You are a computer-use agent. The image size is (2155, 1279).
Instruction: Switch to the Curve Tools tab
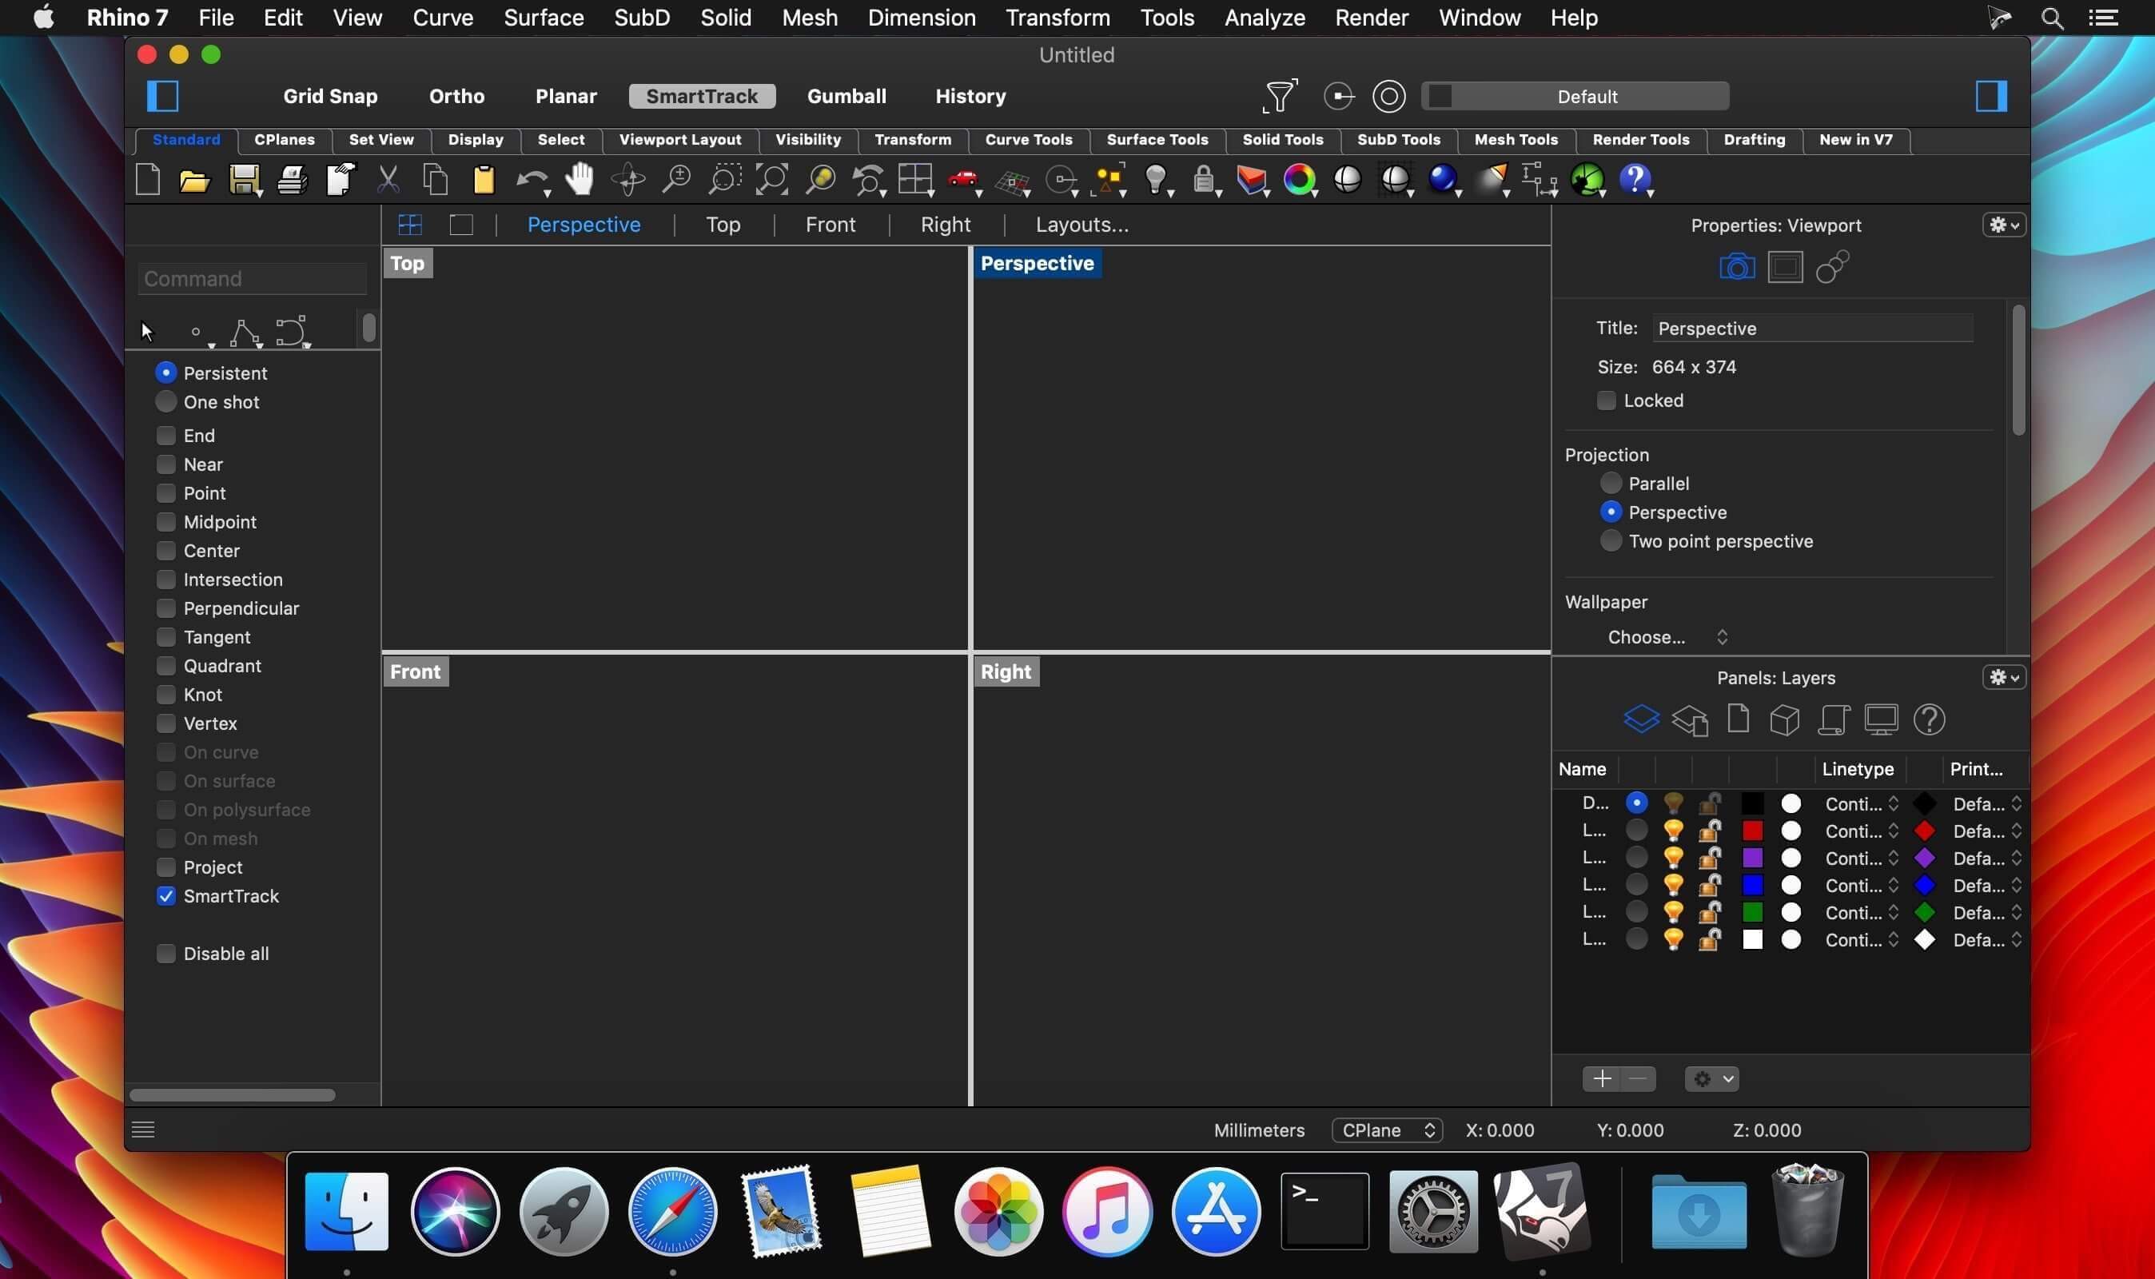[x=1028, y=140]
